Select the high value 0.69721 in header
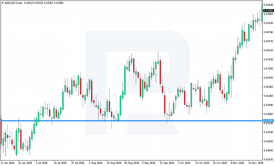 38,3
